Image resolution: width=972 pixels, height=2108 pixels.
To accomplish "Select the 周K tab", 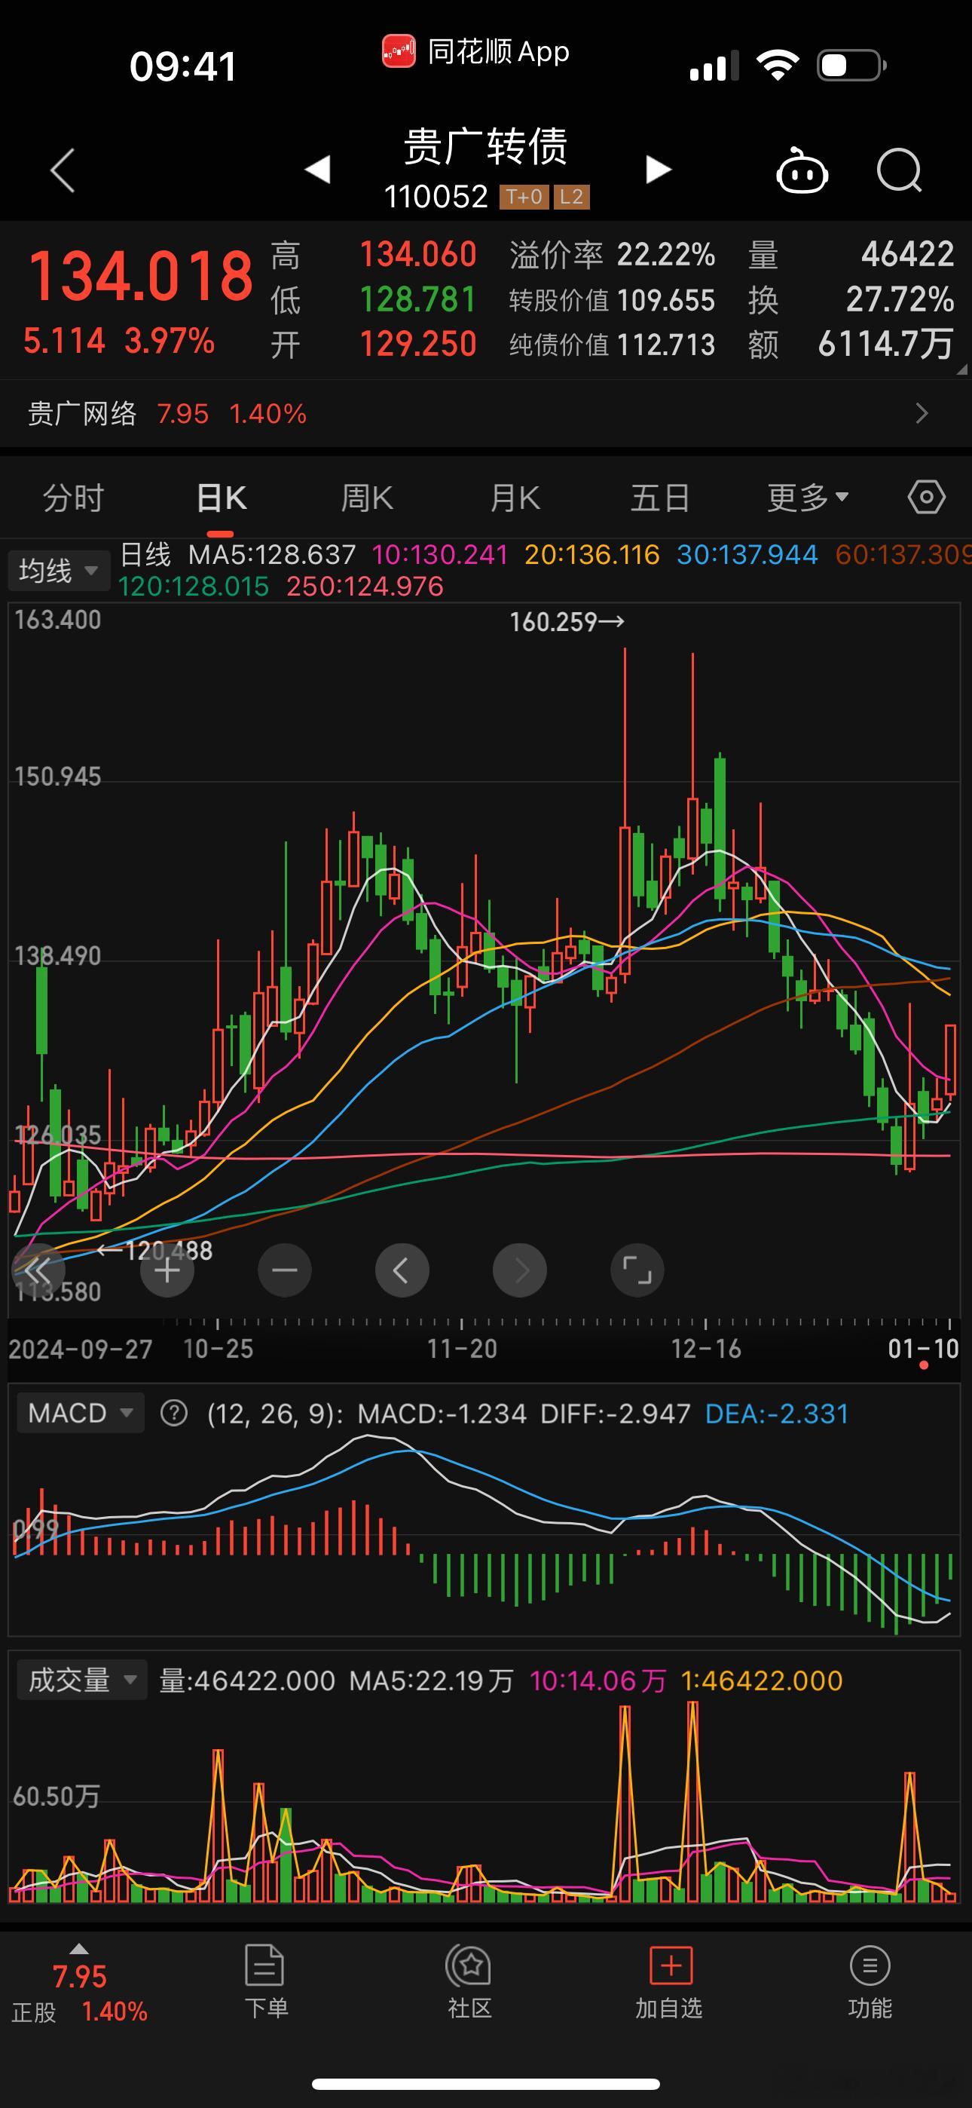I will click(x=368, y=498).
